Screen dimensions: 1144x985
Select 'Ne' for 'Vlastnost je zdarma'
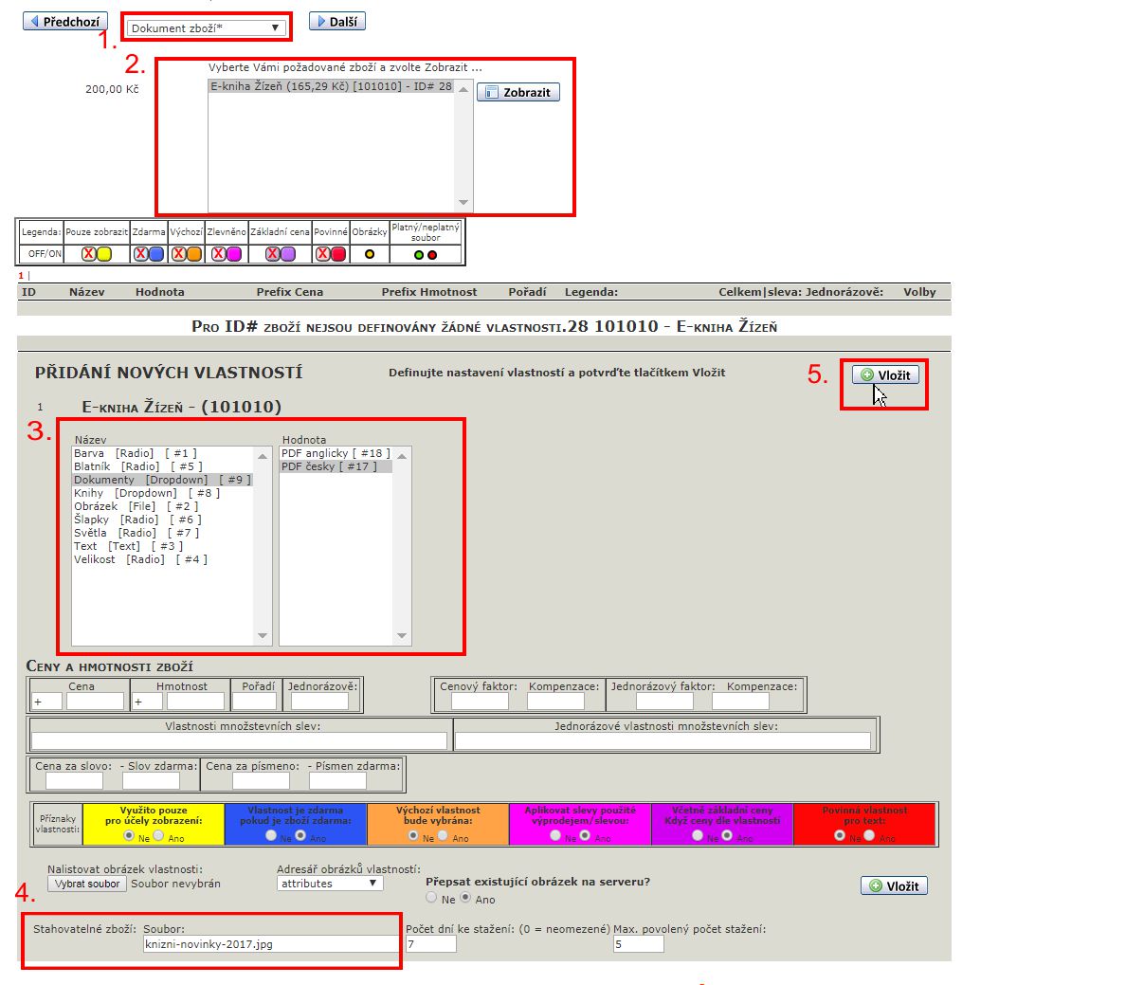coord(271,836)
